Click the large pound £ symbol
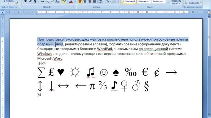 point(51,72)
